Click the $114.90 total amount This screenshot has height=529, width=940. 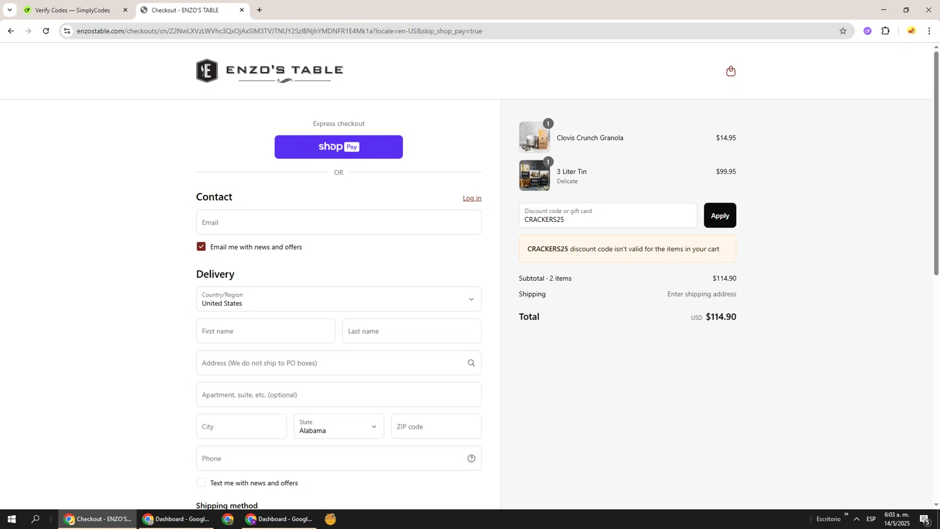pos(721,317)
